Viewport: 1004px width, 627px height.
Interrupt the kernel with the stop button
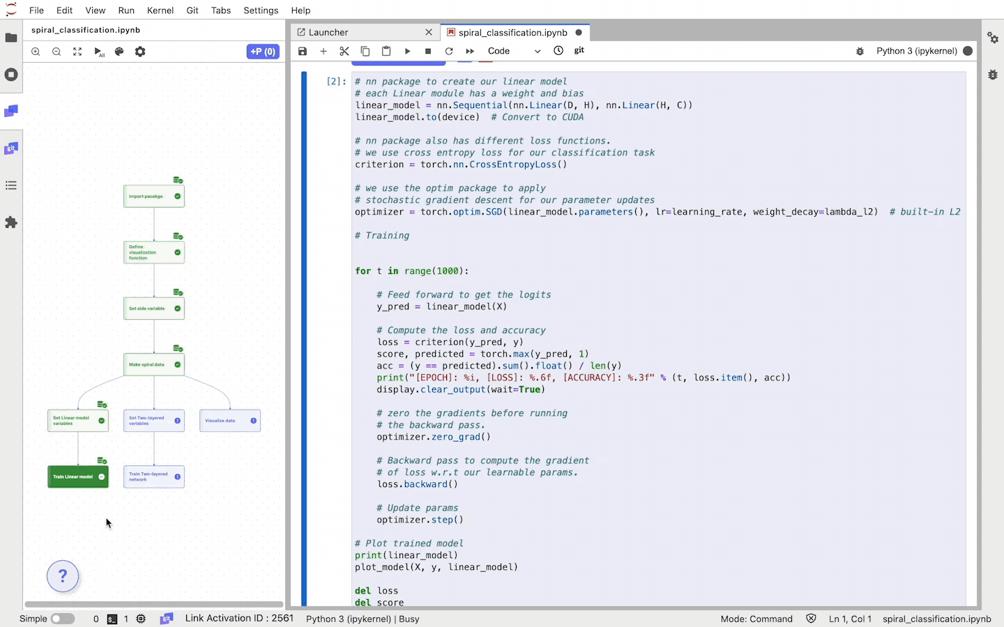[x=428, y=51]
